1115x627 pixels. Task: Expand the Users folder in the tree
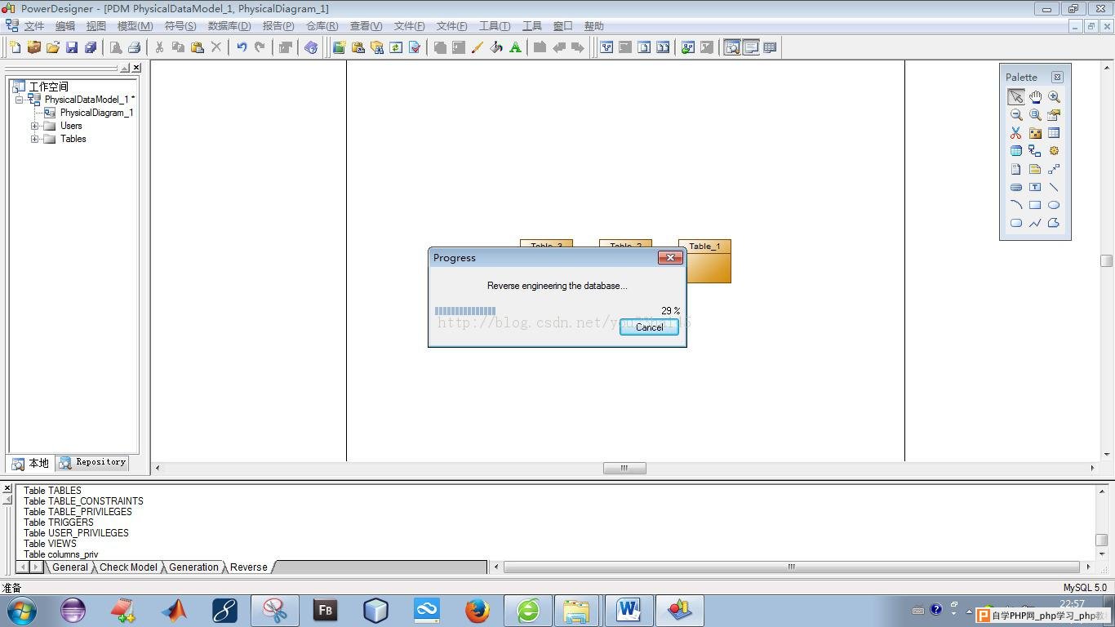pos(35,126)
